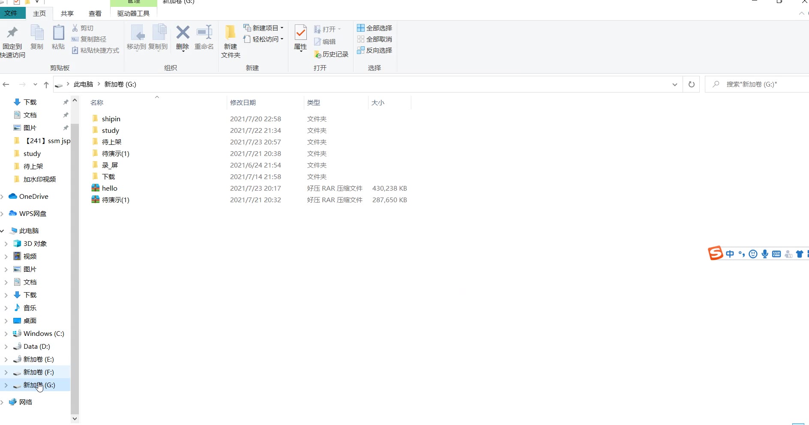The height and width of the screenshot is (425, 809).
Task: Switch to the 查看 ribbon tab
Action: click(x=95, y=13)
